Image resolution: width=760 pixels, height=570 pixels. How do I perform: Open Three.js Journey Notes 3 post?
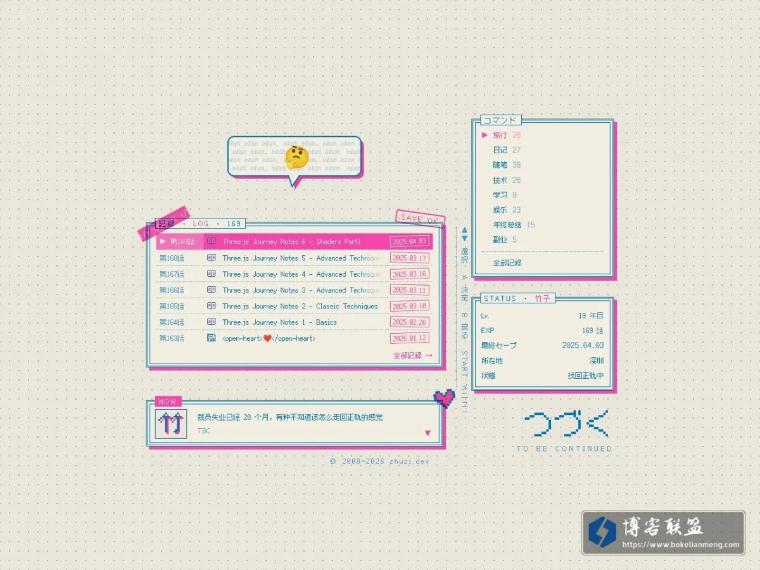point(301,290)
